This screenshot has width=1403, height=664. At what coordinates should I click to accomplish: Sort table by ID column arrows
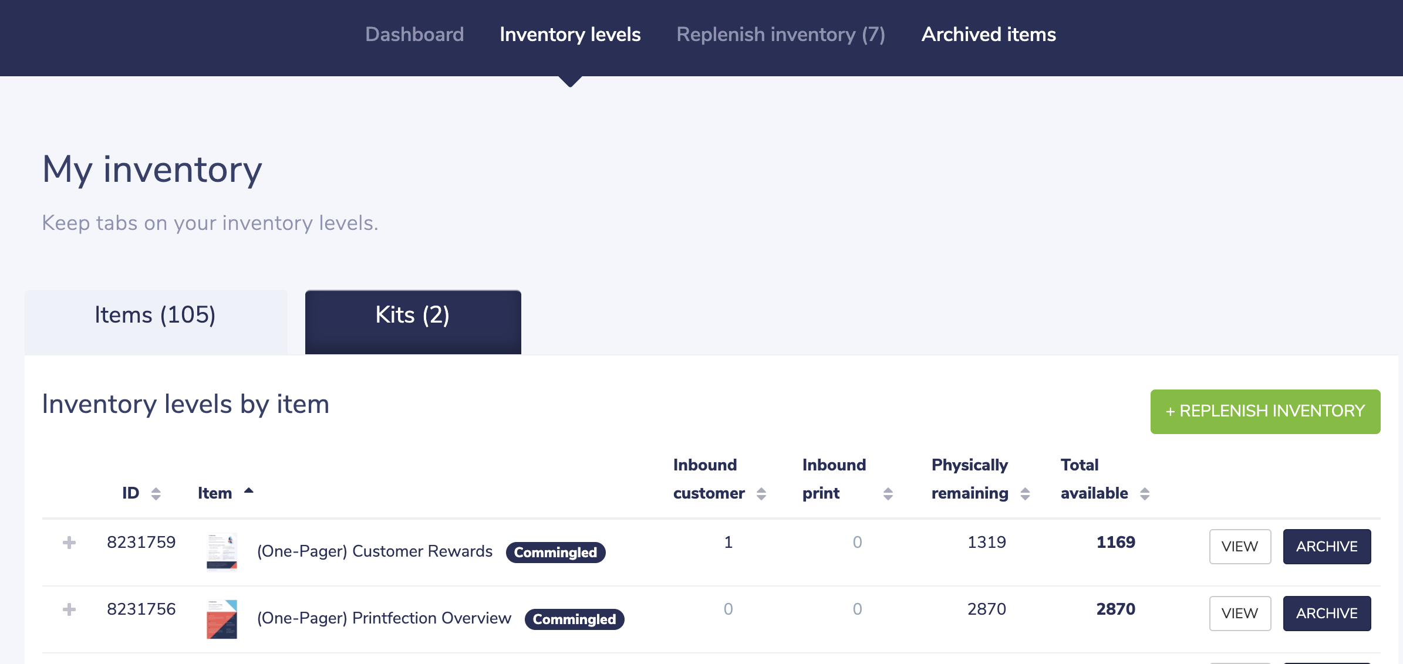156,493
